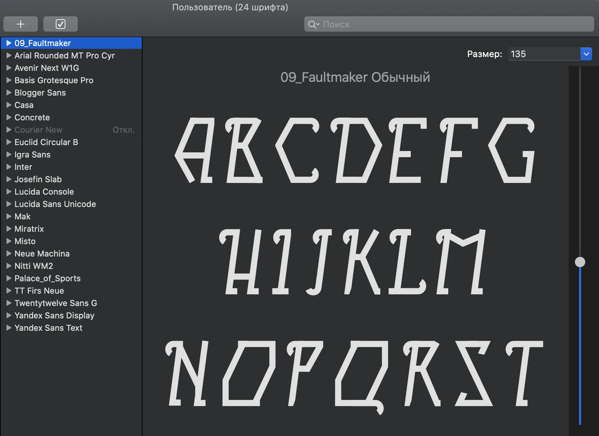
Task: Click the Пользователь (24 шрифта) window title
Action: point(230,7)
